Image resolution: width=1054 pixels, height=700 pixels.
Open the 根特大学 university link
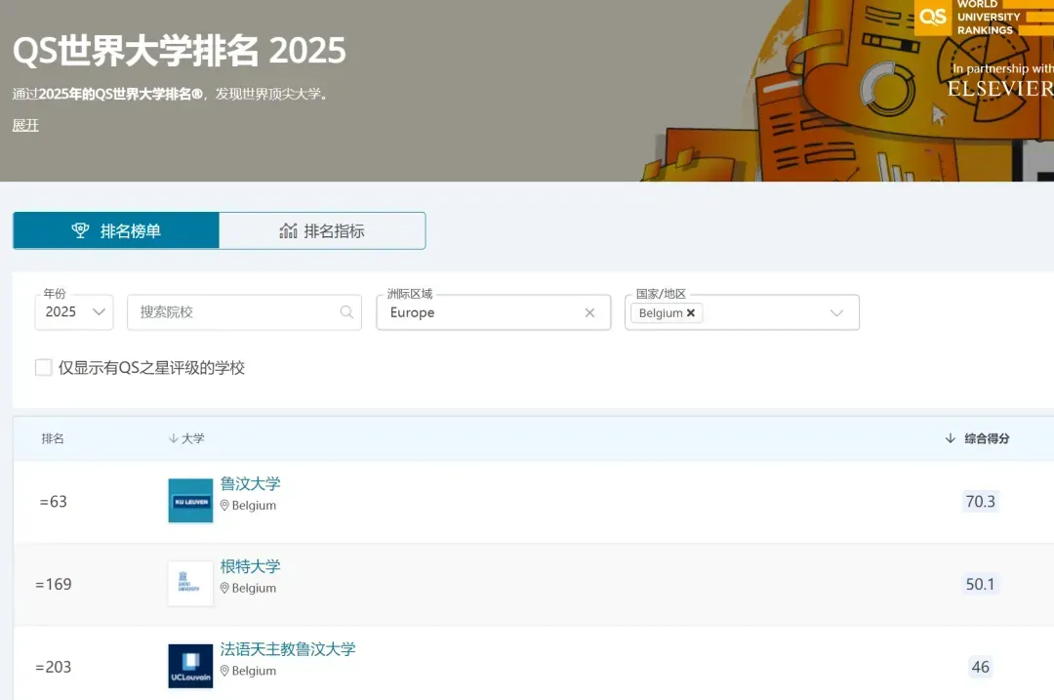[x=250, y=566]
